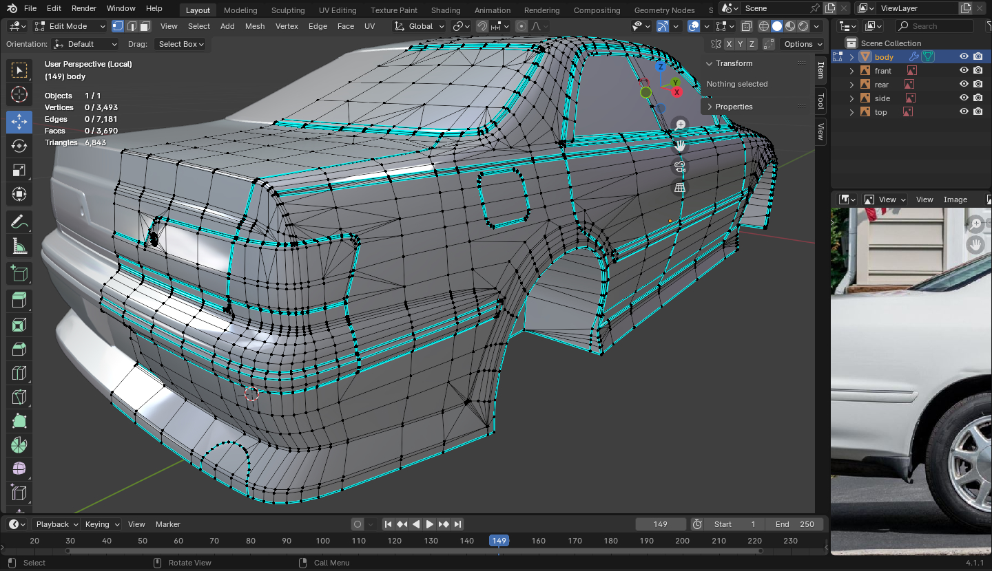Select the Annotate pencil tool

click(19, 222)
